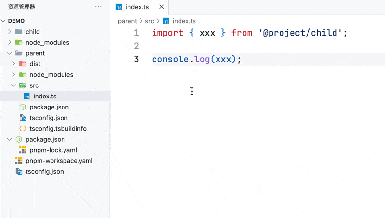Click top-level node_modules folder icon
385x218 pixels.
point(19,42)
